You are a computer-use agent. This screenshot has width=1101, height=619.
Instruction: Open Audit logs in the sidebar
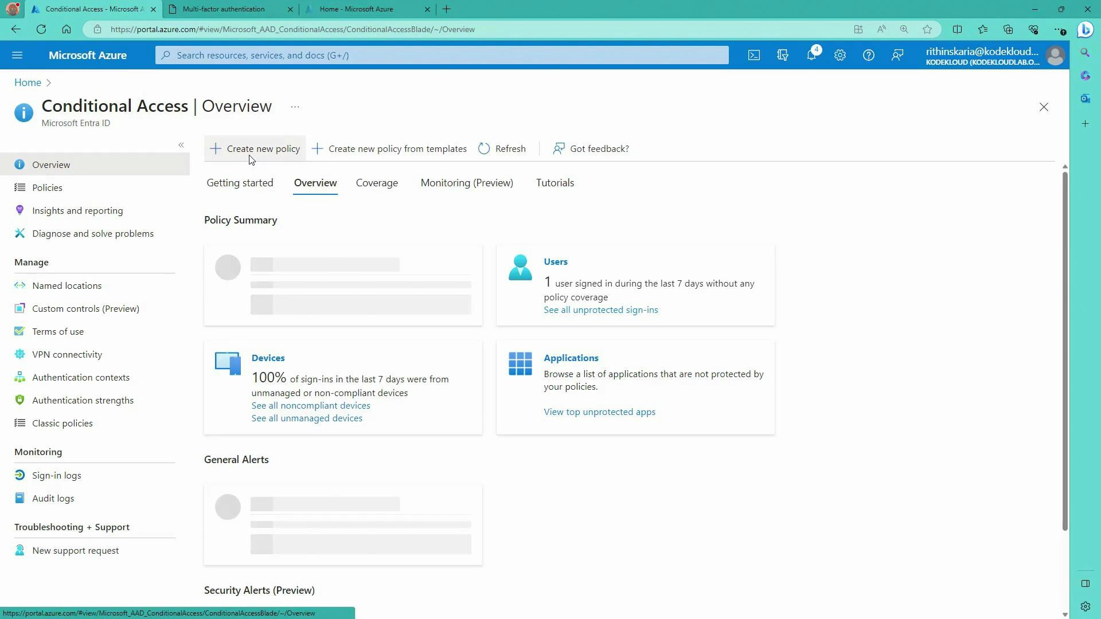[x=53, y=497]
